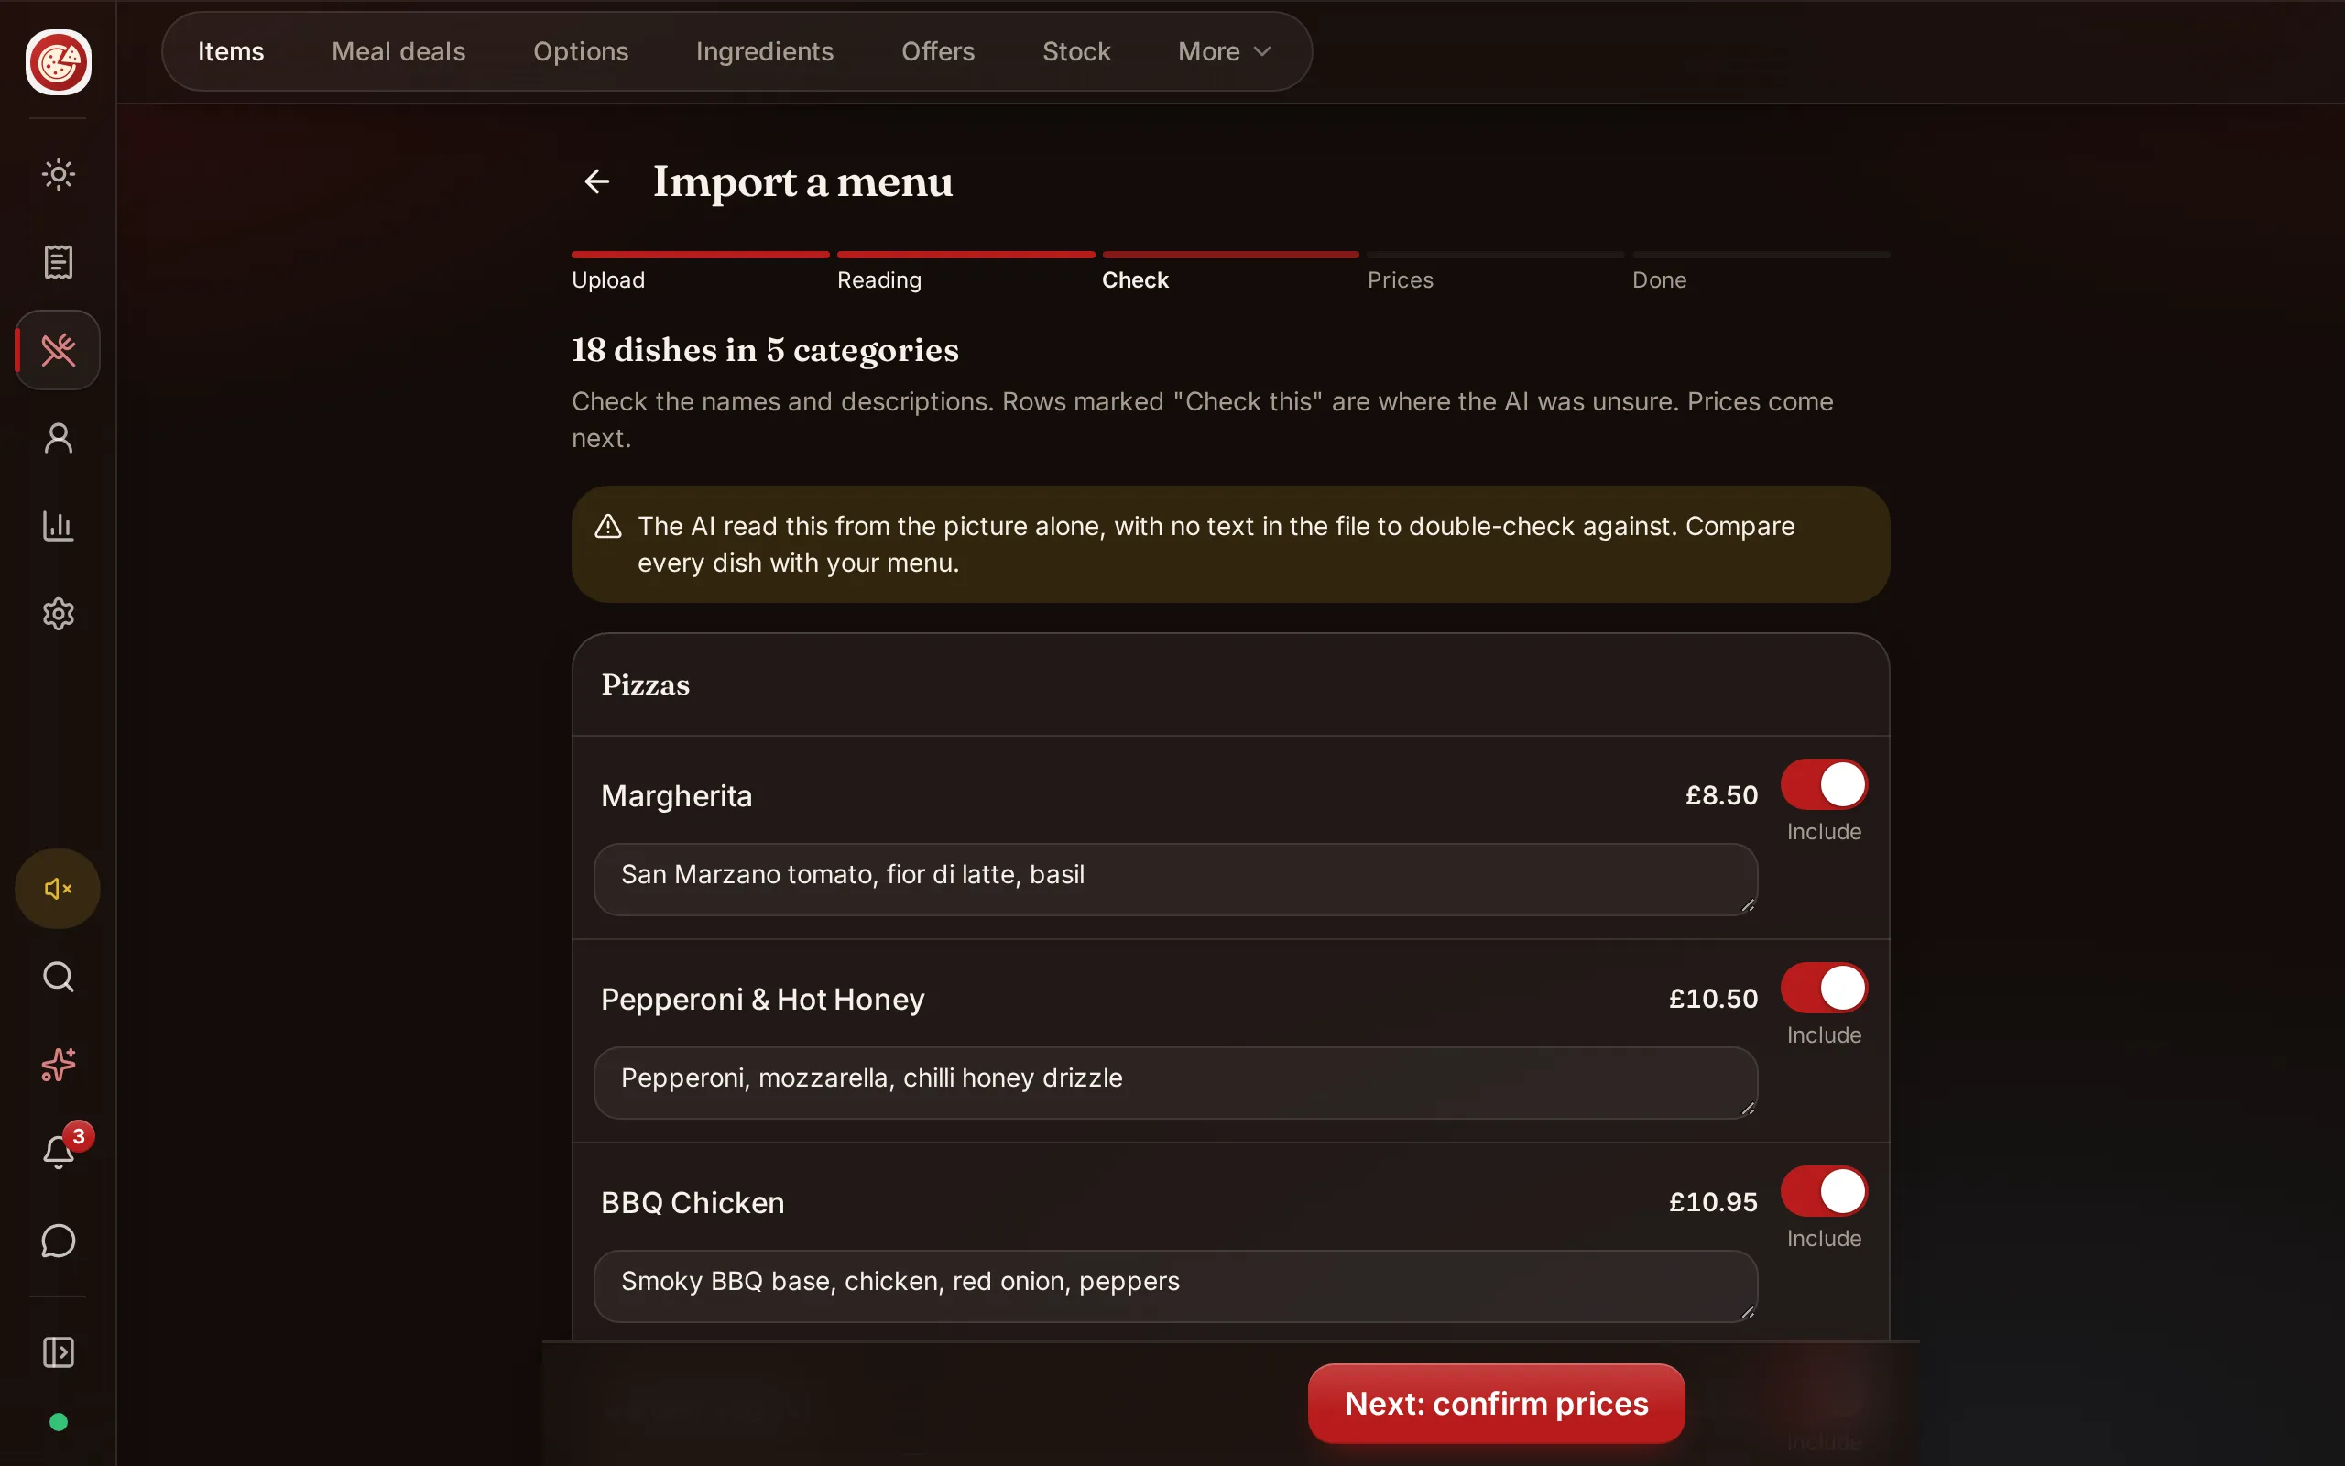Click the BBQ Chicken dish name
The width and height of the screenshot is (2345, 1466).
[692, 1203]
